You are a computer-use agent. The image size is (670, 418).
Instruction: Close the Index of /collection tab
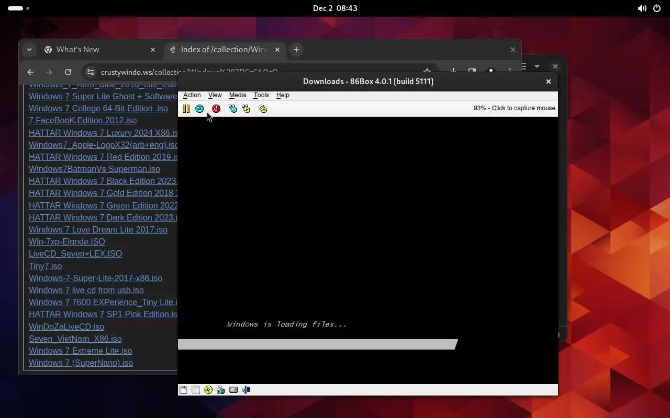click(277, 50)
